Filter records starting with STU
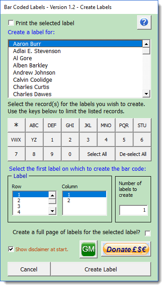Image resolution: width=165 pixels, height=288 pixels. click(x=142, y=125)
